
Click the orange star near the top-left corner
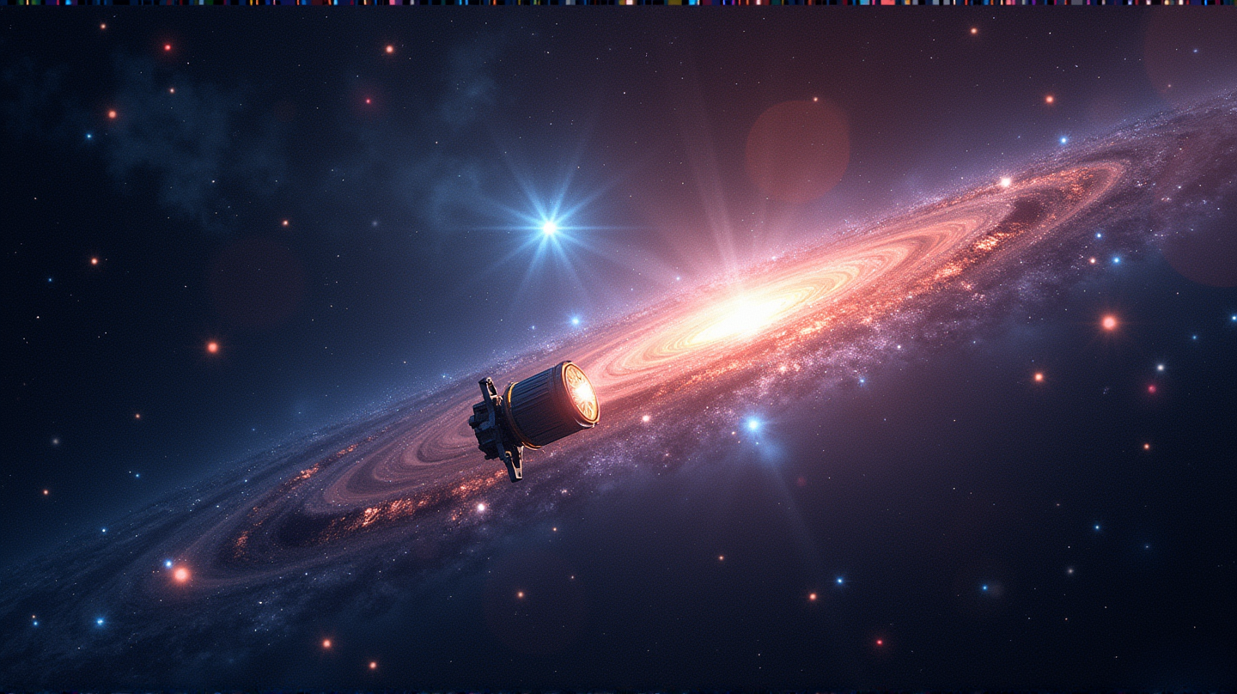click(x=168, y=47)
